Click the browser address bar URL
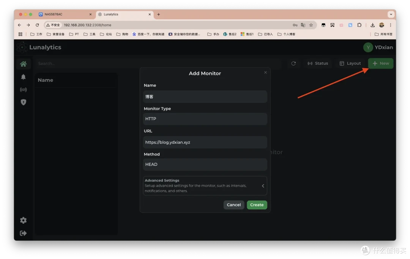The width and height of the screenshot is (410, 259). 88,25
